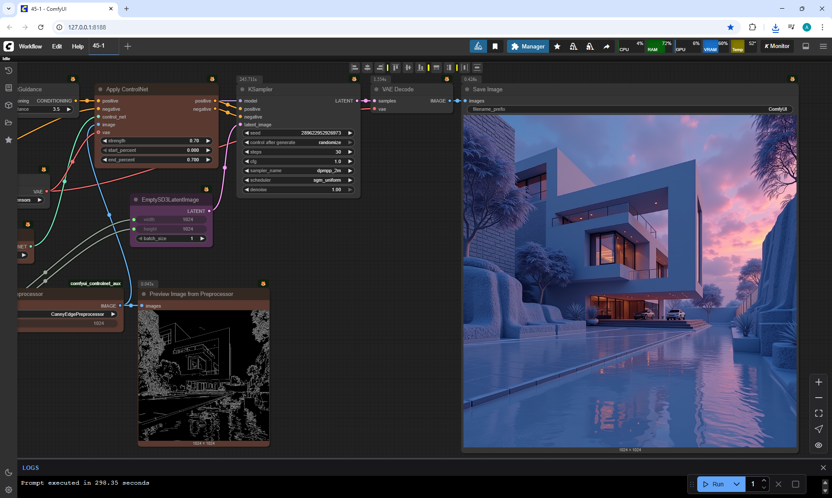
Task: Click the bookmark icon in the top toolbar
Action: point(495,46)
